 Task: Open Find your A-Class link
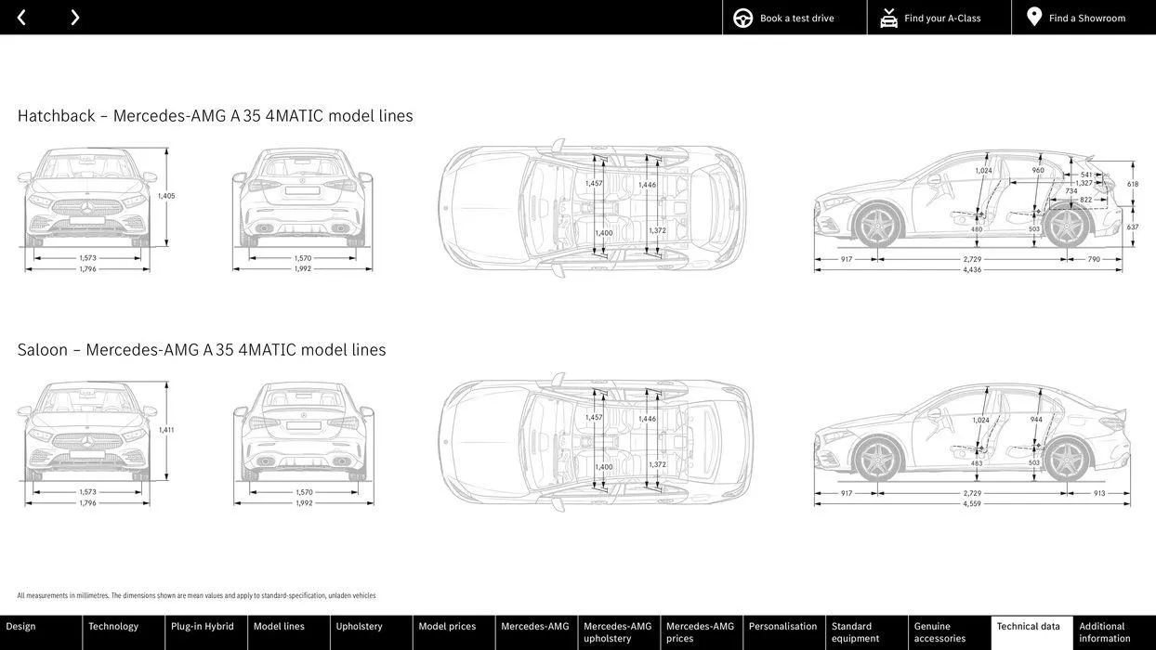[x=942, y=18]
